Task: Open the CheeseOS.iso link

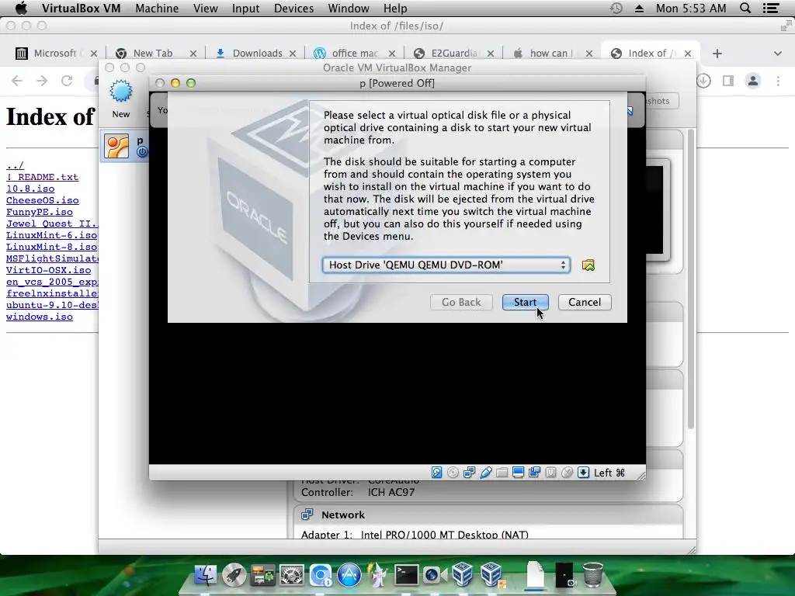Action: click(43, 200)
